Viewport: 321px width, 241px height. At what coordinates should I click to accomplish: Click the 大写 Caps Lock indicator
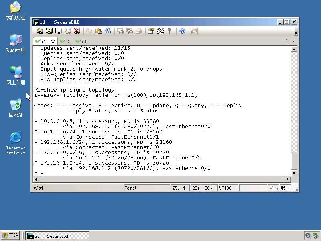point(273,188)
